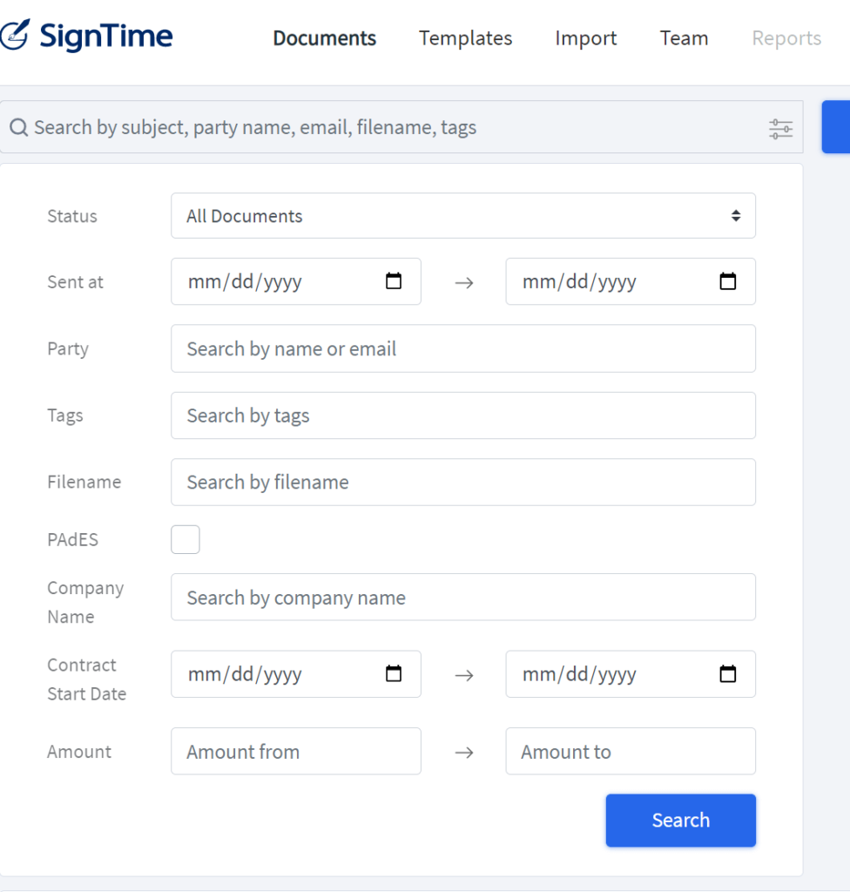Click the Amount from input field
The width and height of the screenshot is (850, 892).
[296, 751]
